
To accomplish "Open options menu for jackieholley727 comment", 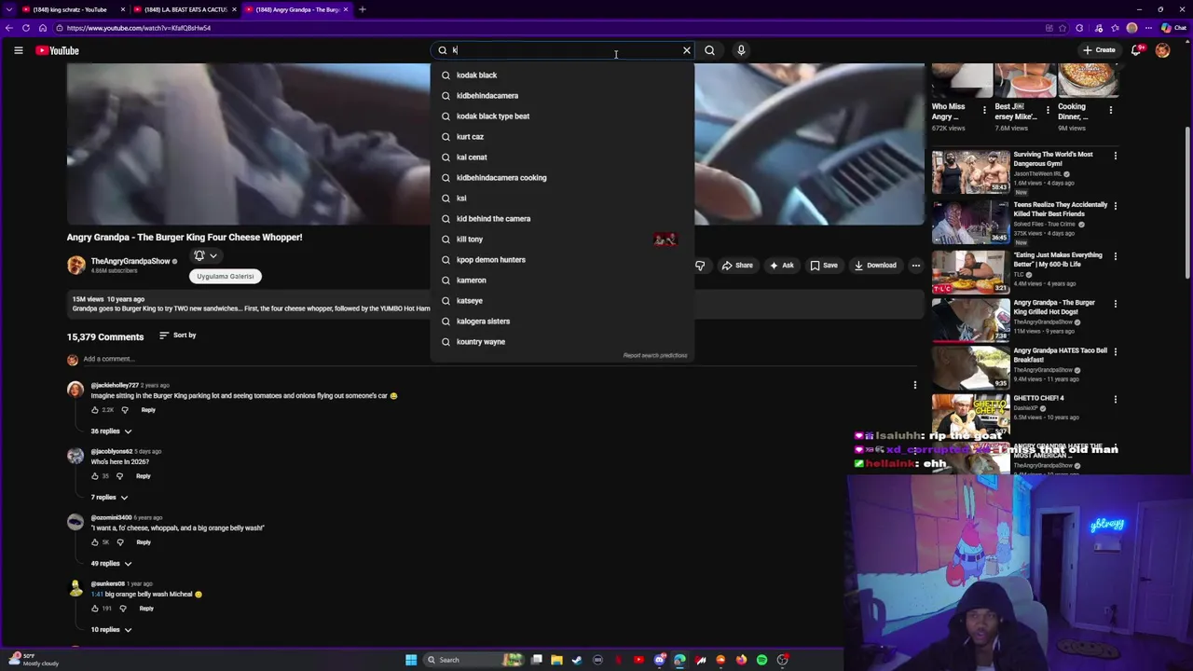I will pos(915,385).
